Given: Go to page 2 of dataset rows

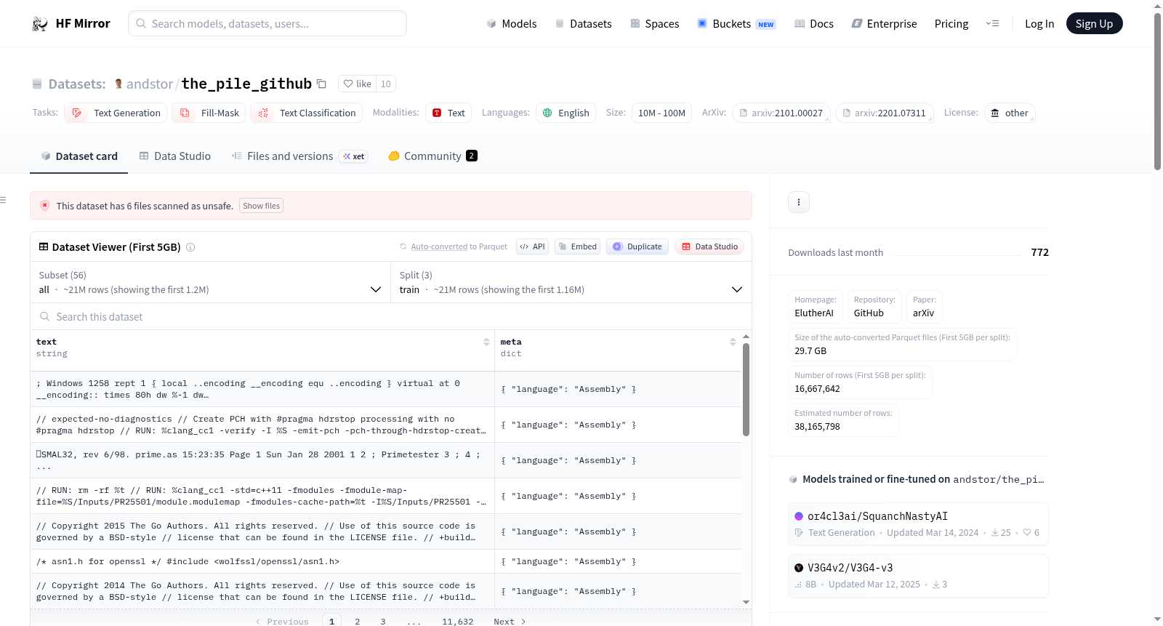Looking at the screenshot, I should pos(358,622).
